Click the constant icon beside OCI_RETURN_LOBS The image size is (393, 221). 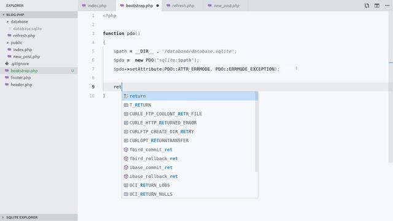(126, 185)
